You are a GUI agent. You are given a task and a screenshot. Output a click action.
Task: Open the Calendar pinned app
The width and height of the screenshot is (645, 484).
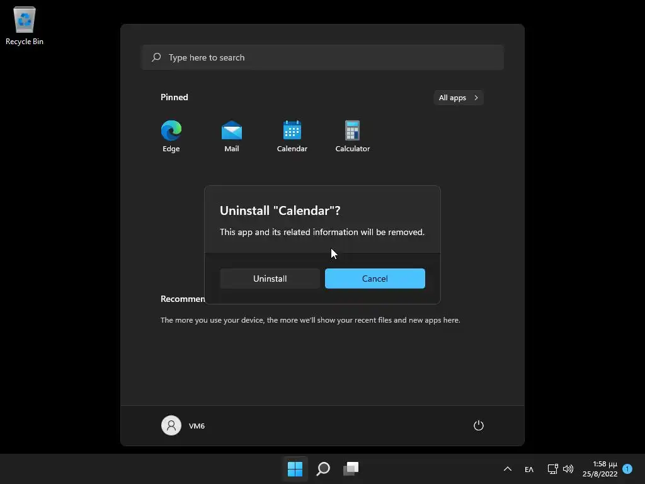click(292, 136)
